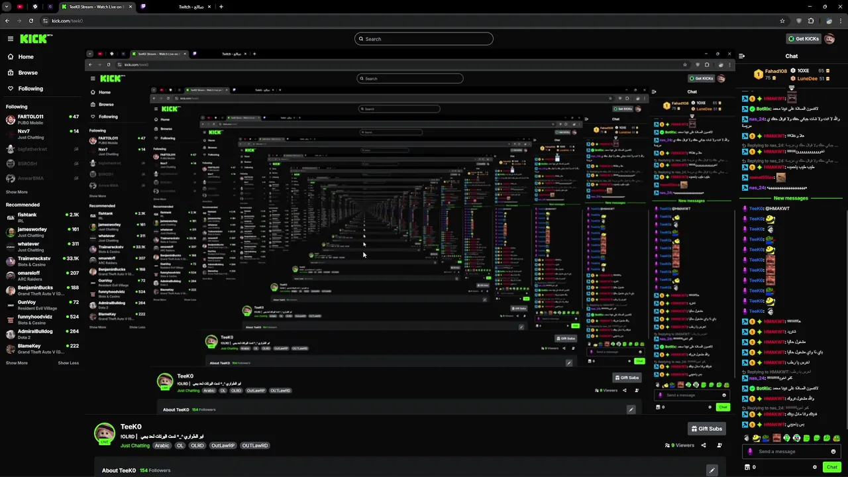Send message with green Chat button
The image size is (848, 477).
832,467
